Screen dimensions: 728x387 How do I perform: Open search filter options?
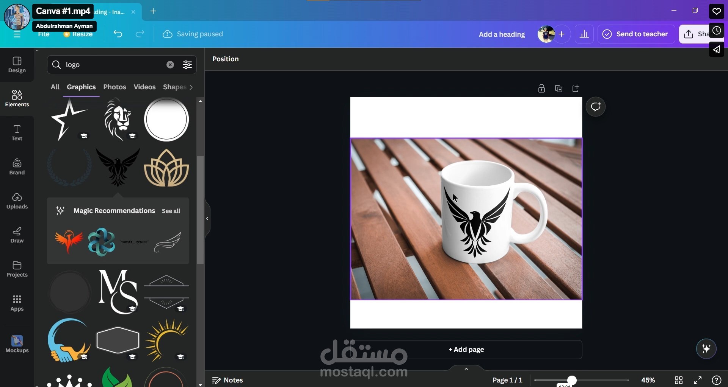click(187, 65)
